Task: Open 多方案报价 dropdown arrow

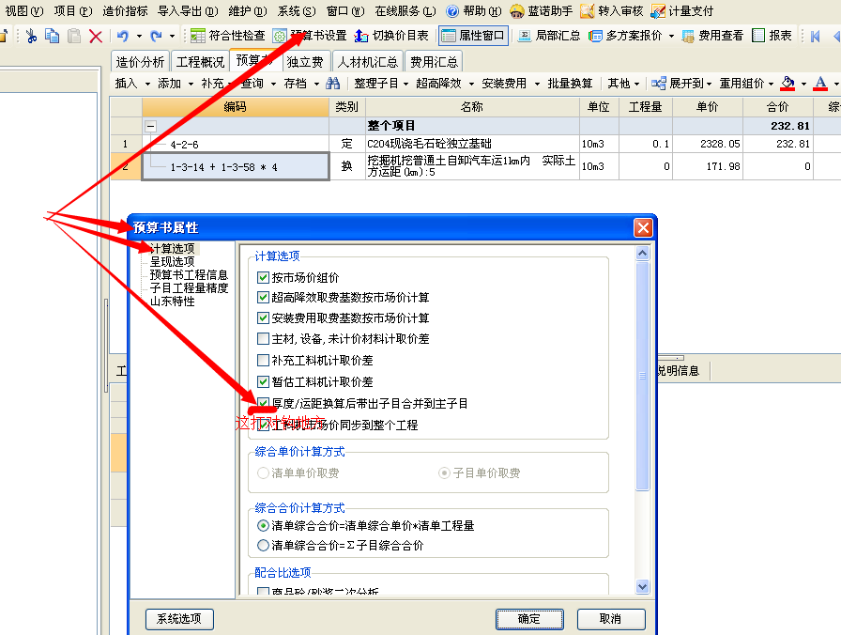Action: [x=671, y=37]
